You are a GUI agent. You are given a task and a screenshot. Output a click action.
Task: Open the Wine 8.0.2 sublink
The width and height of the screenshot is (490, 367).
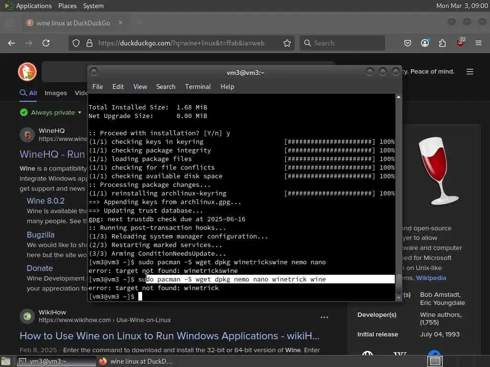(45, 201)
